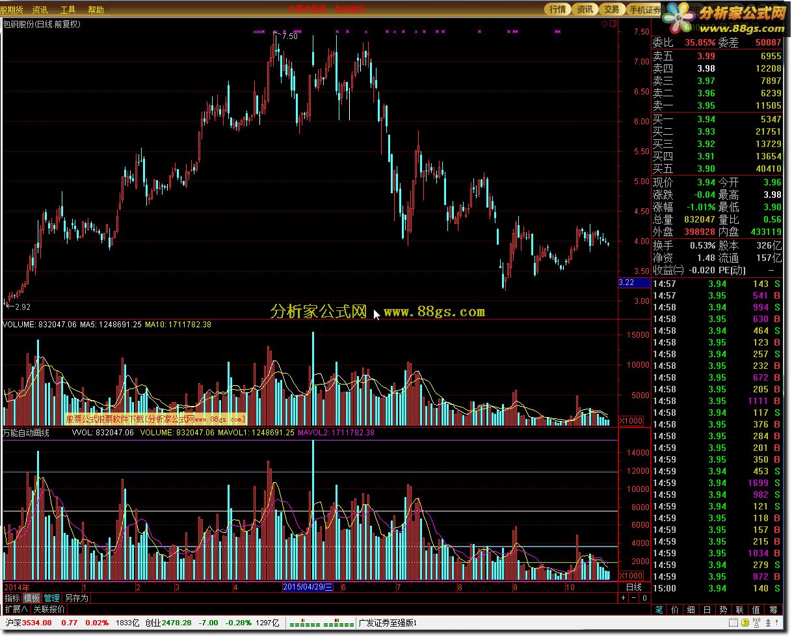Click the MAVOL2: 1711782.38 label

336,432
